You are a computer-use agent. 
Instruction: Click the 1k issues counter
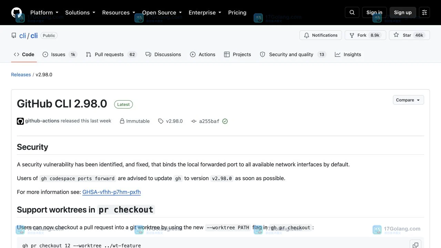pyautogui.click(x=73, y=54)
